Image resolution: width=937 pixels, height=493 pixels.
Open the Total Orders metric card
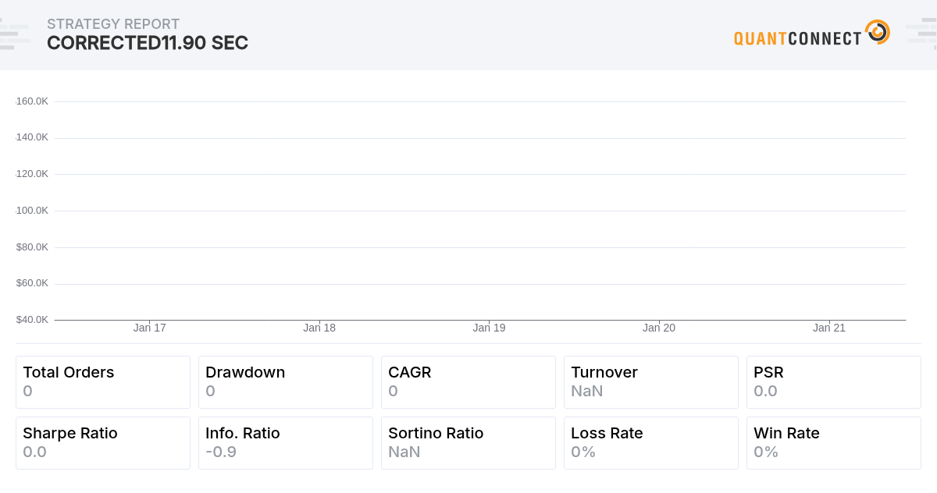[103, 381]
